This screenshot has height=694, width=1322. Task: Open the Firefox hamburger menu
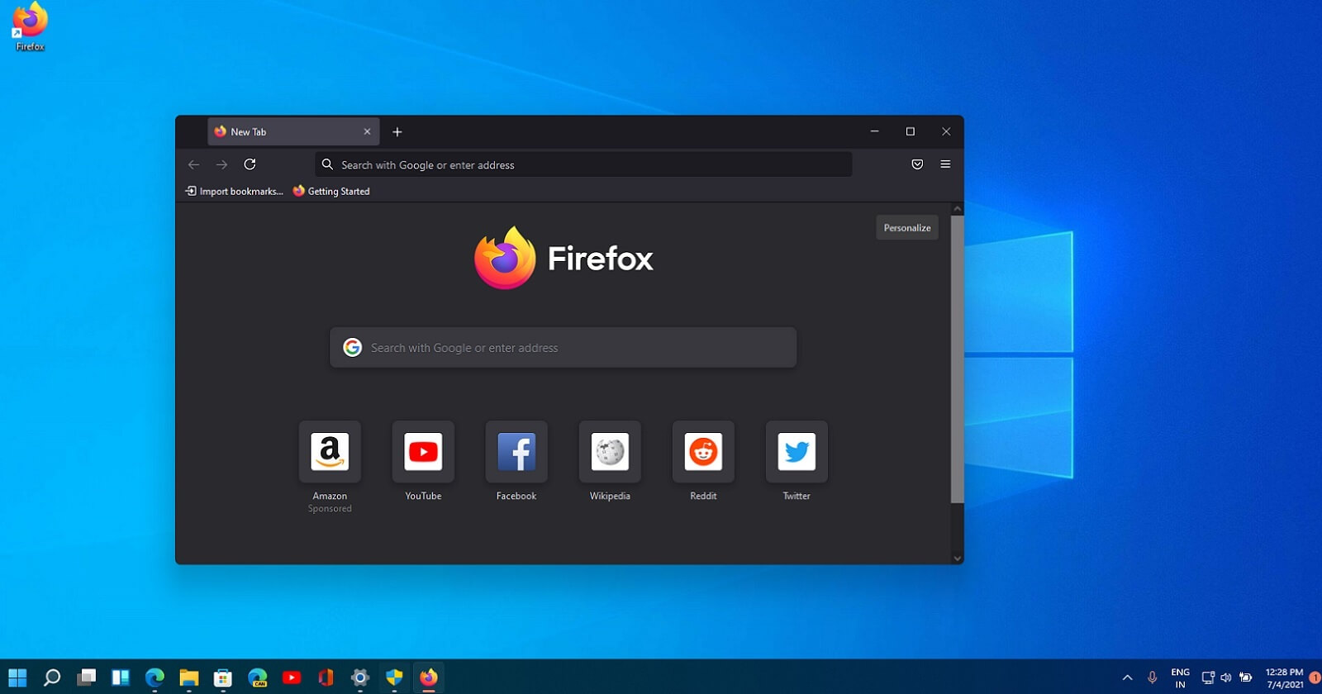pyautogui.click(x=945, y=164)
